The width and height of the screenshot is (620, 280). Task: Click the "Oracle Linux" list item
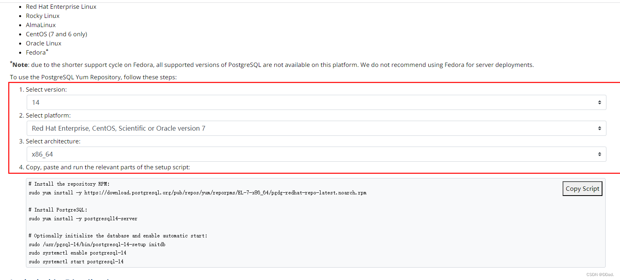[43, 43]
